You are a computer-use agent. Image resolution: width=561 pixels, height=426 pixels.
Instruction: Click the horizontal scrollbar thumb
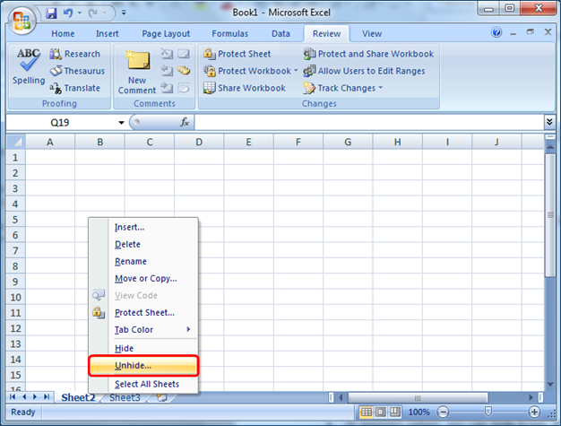[x=418, y=397]
